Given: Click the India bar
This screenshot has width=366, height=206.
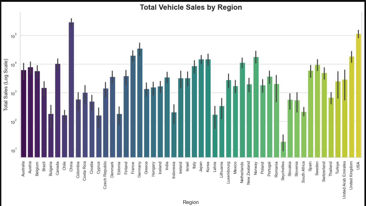Looking at the screenshot, I should tap(167, 117).
